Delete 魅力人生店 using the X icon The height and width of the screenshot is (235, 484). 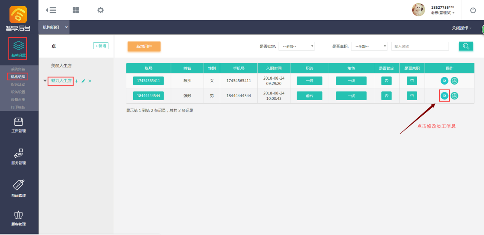[90, 81]
